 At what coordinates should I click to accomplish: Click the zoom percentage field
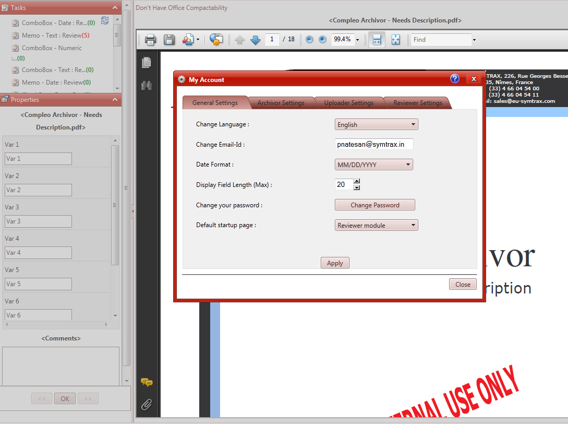point(342,39)
